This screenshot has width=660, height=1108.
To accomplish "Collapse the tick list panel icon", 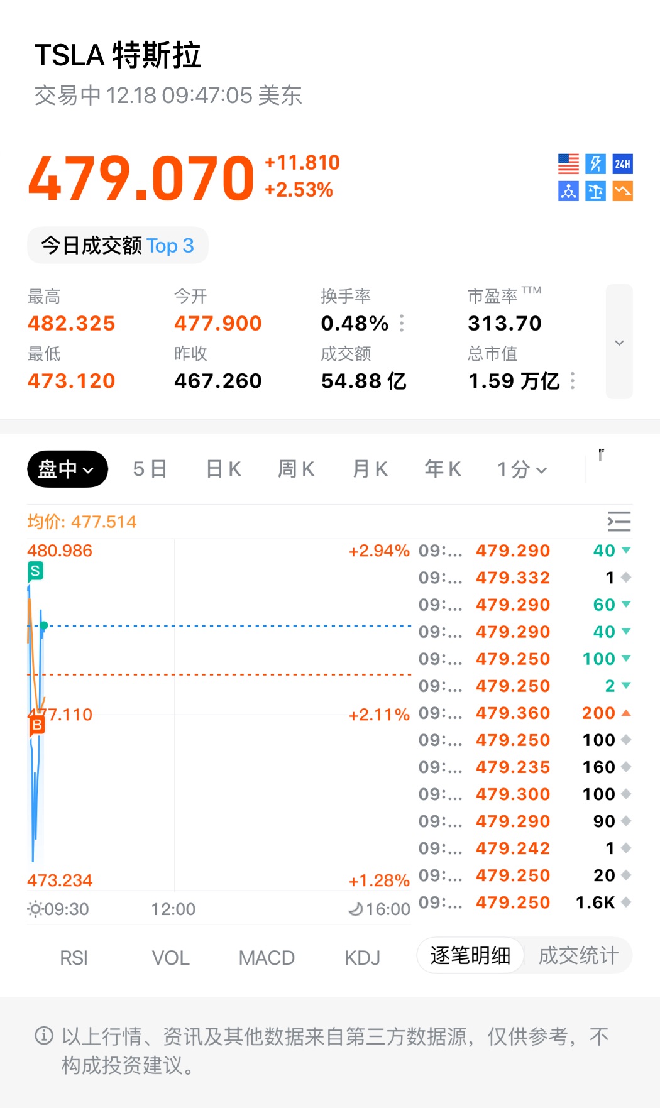I will tap(619, 522).
